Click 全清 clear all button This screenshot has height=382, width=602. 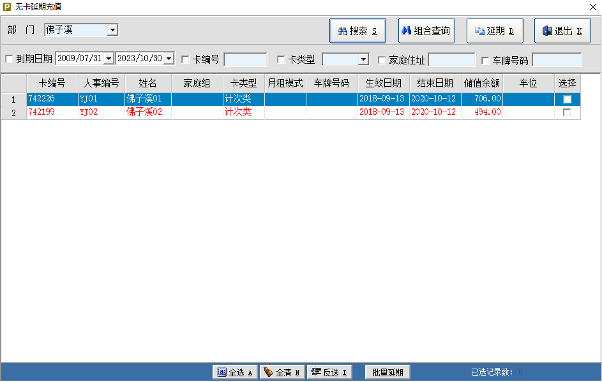click(282, 372)
